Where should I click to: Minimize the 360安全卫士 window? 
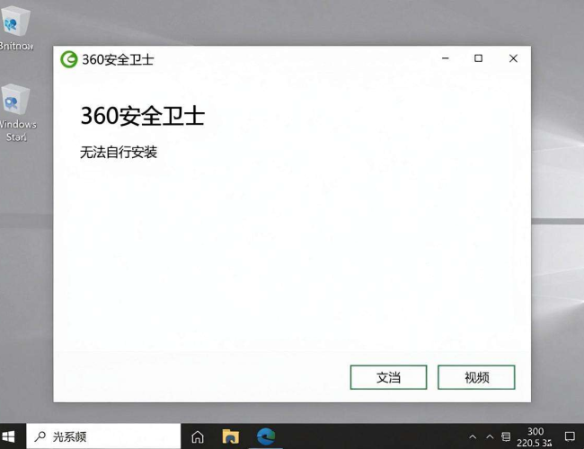pyautogui.click(x=446, y=58)
